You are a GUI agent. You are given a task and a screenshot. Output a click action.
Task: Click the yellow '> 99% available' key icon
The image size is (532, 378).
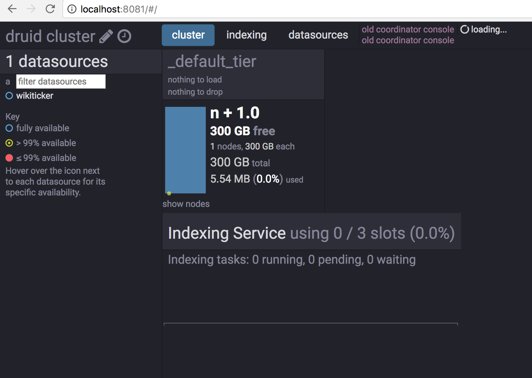[9, 143]
